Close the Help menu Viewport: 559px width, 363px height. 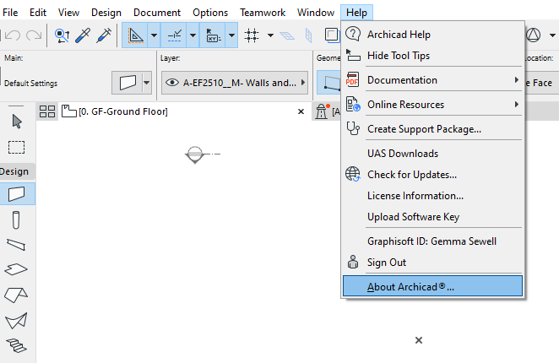pos(356,13)
